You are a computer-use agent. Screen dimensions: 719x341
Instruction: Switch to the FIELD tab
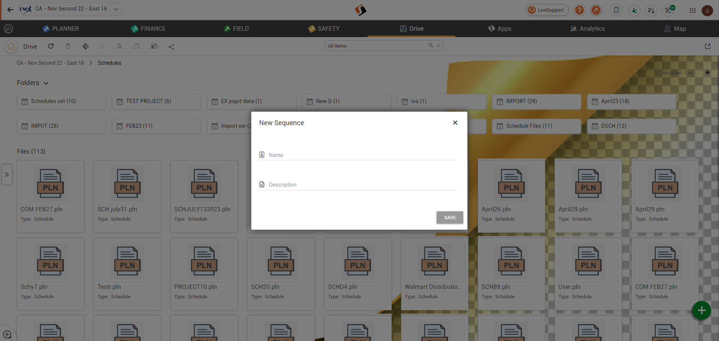[236, 28]
